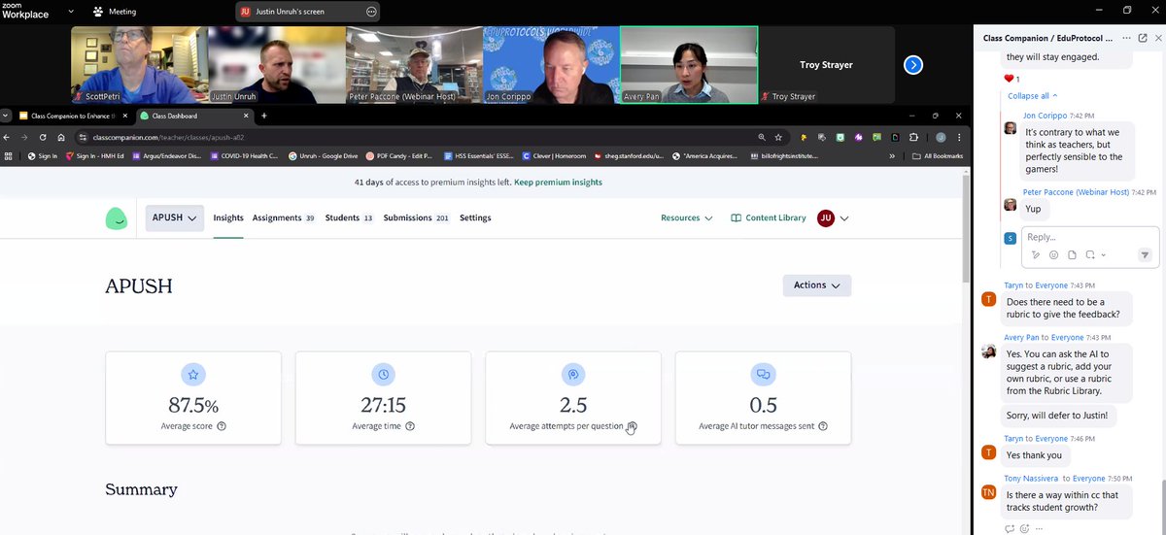Image resolution: width=1166 pixels, height=535 pixels.
Task: Select the Insights tab
Action: (x=228, y=218)
